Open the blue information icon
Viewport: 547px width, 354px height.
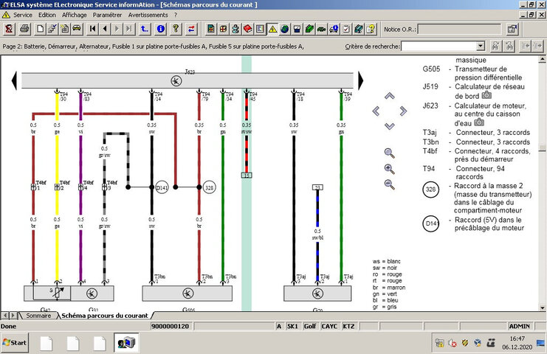160,29
